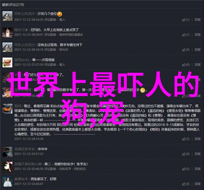The width and height of the screenshot is (204, 190).
Task: Like the 数字专辑支持下 comment
Action: tap(186, 50)
